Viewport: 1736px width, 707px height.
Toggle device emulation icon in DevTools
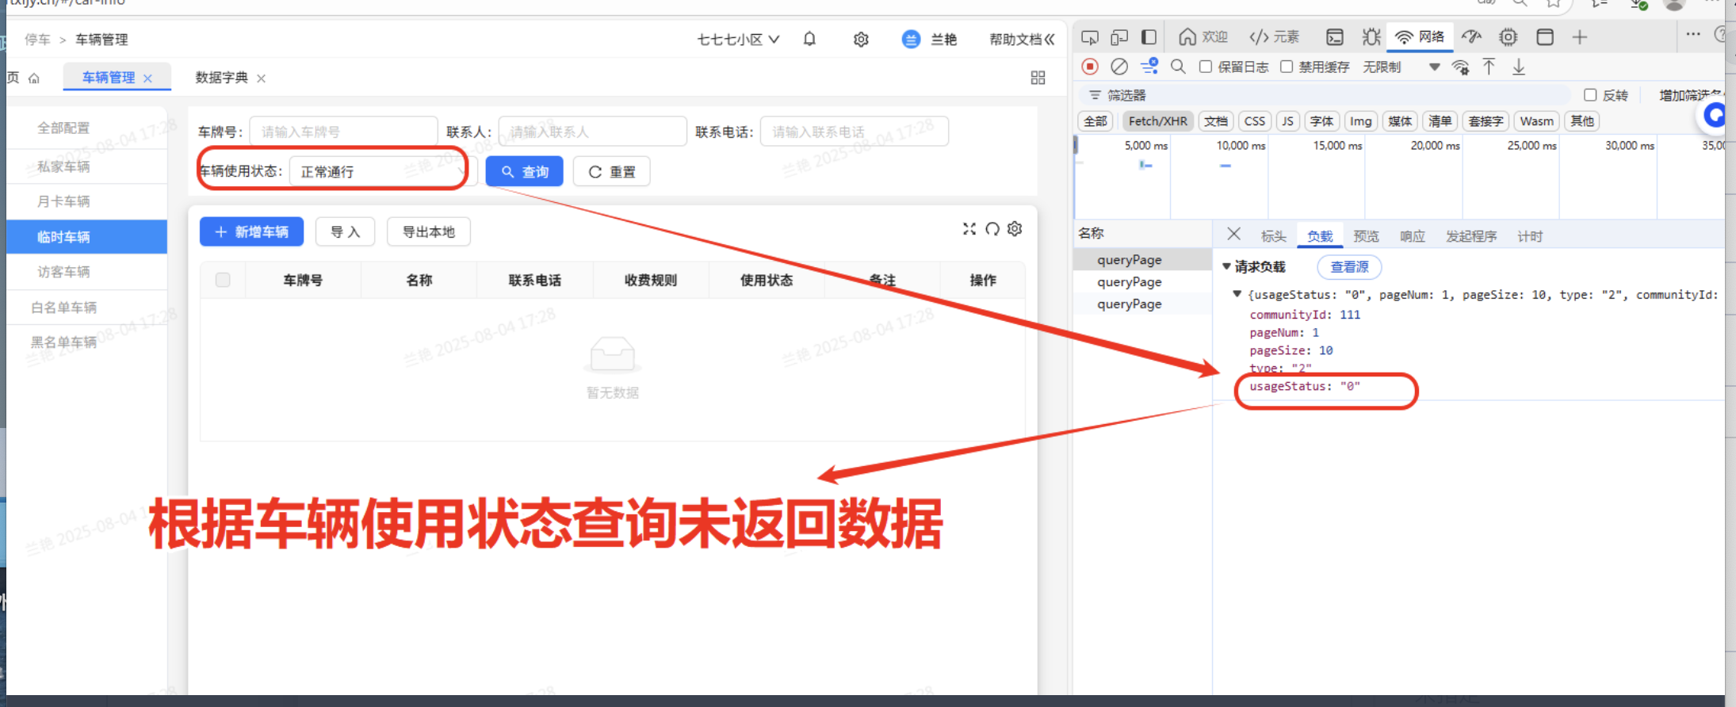[x=1119, y=37]
